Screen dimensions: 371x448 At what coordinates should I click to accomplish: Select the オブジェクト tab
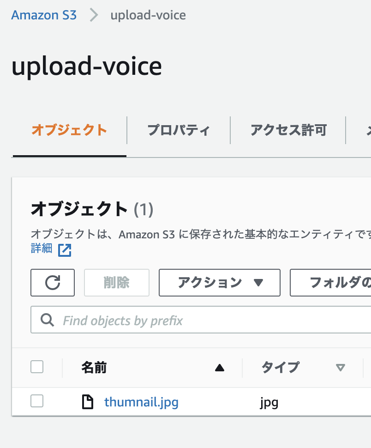pos(68,130)
